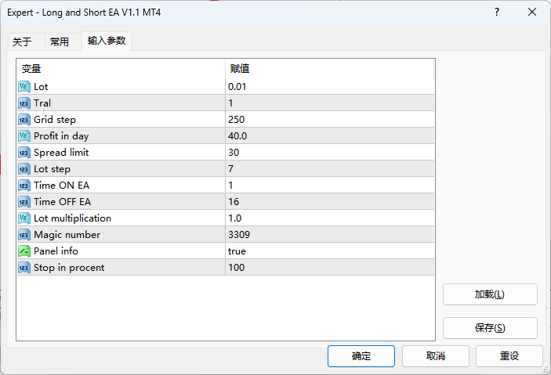The width and height of the screenshot is (551, 375).
Task: Click the icon next to Grid step
Action: pos(24,120)
